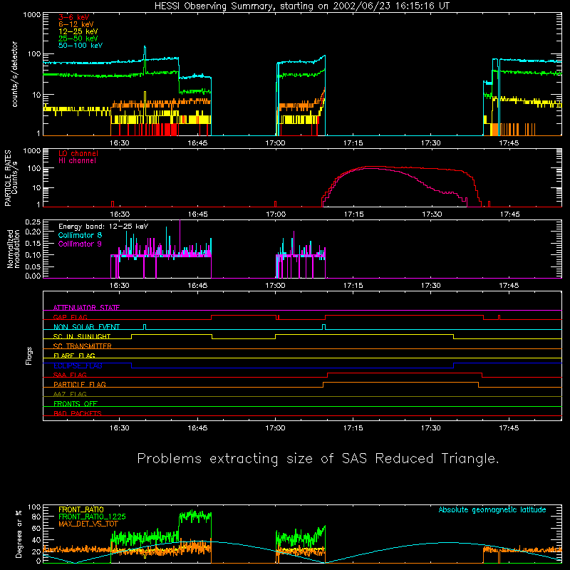This screenshot has height=570, width=570.
Task: Click the 17:00 tick below the particle rates panel
Action: tap(276, 214)
